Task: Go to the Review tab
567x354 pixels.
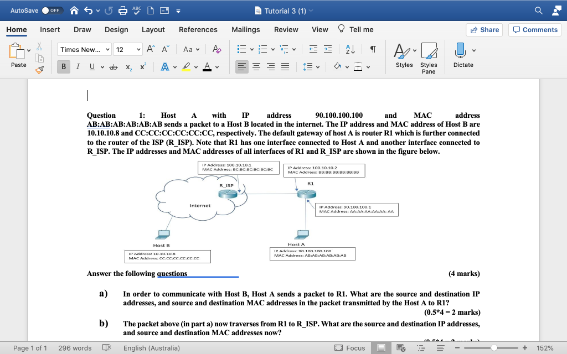Action: coord(286,30)
